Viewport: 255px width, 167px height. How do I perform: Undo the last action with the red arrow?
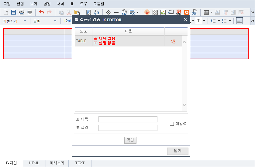pos(41,12)
